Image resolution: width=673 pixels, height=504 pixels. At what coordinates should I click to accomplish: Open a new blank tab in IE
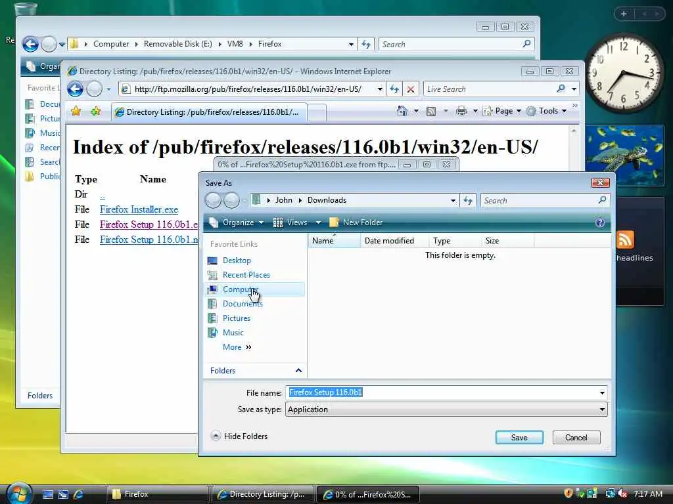(317, 113)
